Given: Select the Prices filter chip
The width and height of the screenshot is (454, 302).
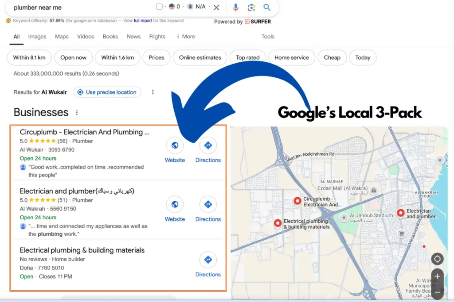Looking at the screenshot, I should pos(157,57).
